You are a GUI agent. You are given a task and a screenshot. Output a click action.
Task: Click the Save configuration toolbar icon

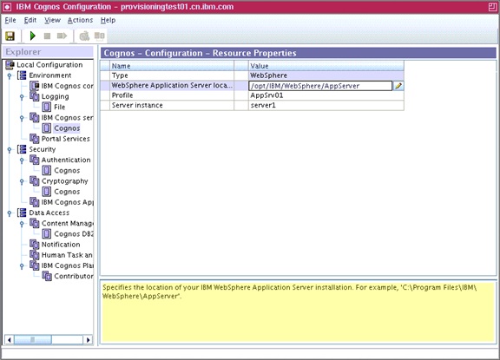(x=10, y=36)
